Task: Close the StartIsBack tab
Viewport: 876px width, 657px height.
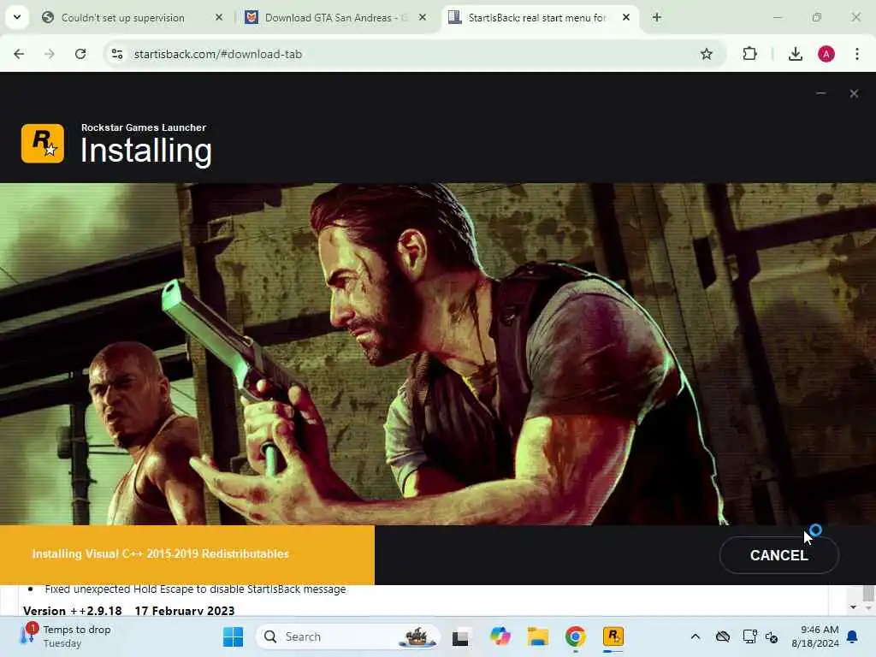Action: [626, 17]
